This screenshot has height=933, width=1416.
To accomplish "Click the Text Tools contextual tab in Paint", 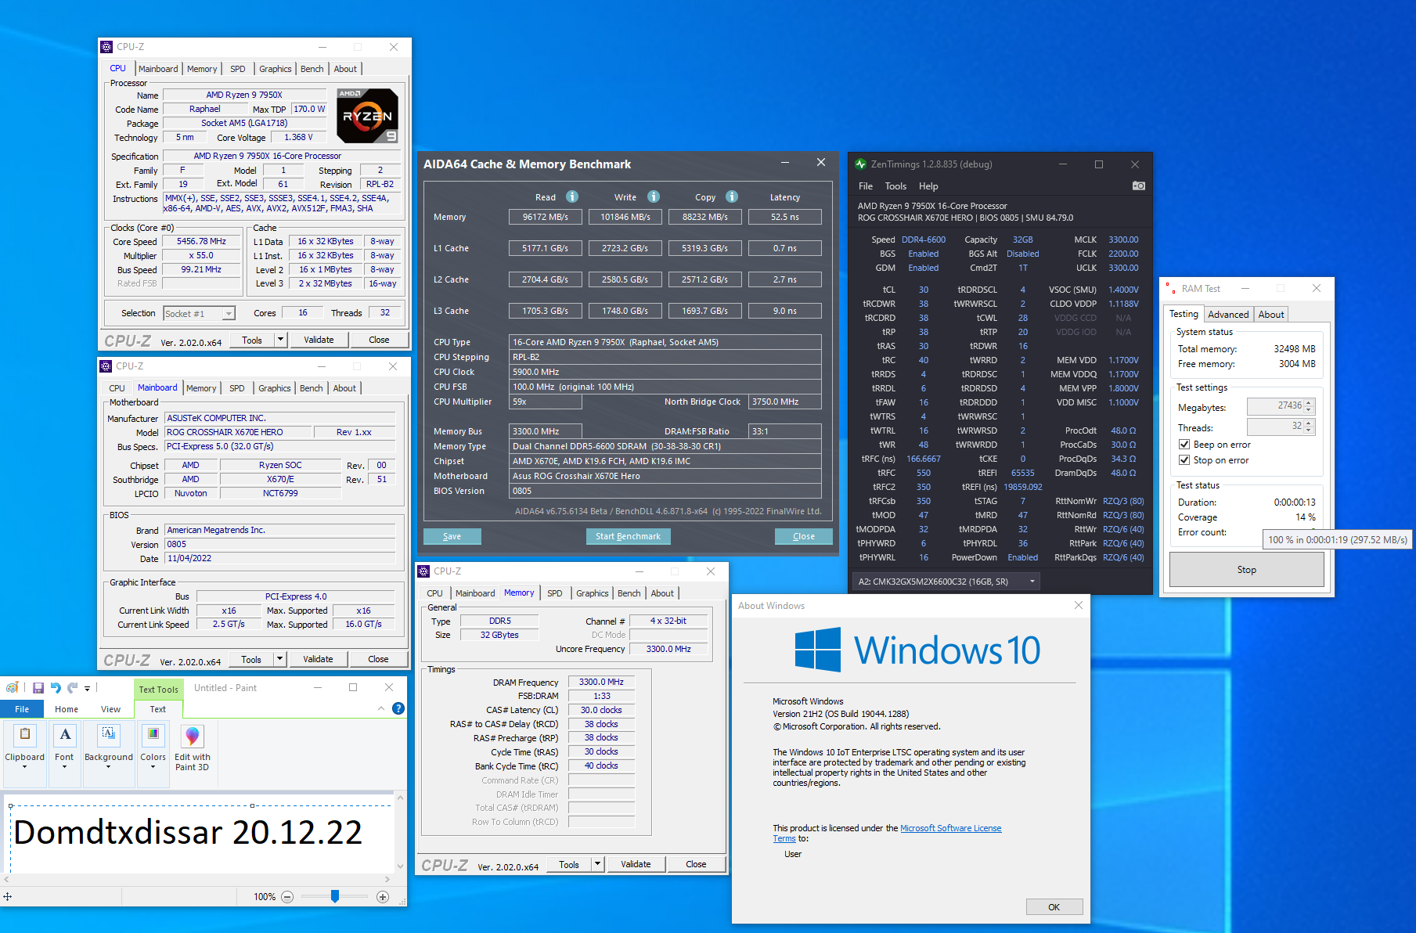I will tap(158, 690).
